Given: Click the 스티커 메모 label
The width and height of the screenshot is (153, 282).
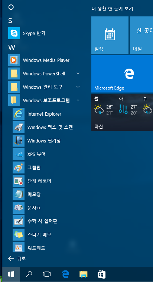Looking at the screenshot, I should [x=39, y=235].
